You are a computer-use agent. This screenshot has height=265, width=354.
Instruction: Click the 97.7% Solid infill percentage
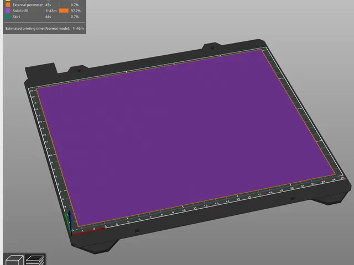point(75,10)
